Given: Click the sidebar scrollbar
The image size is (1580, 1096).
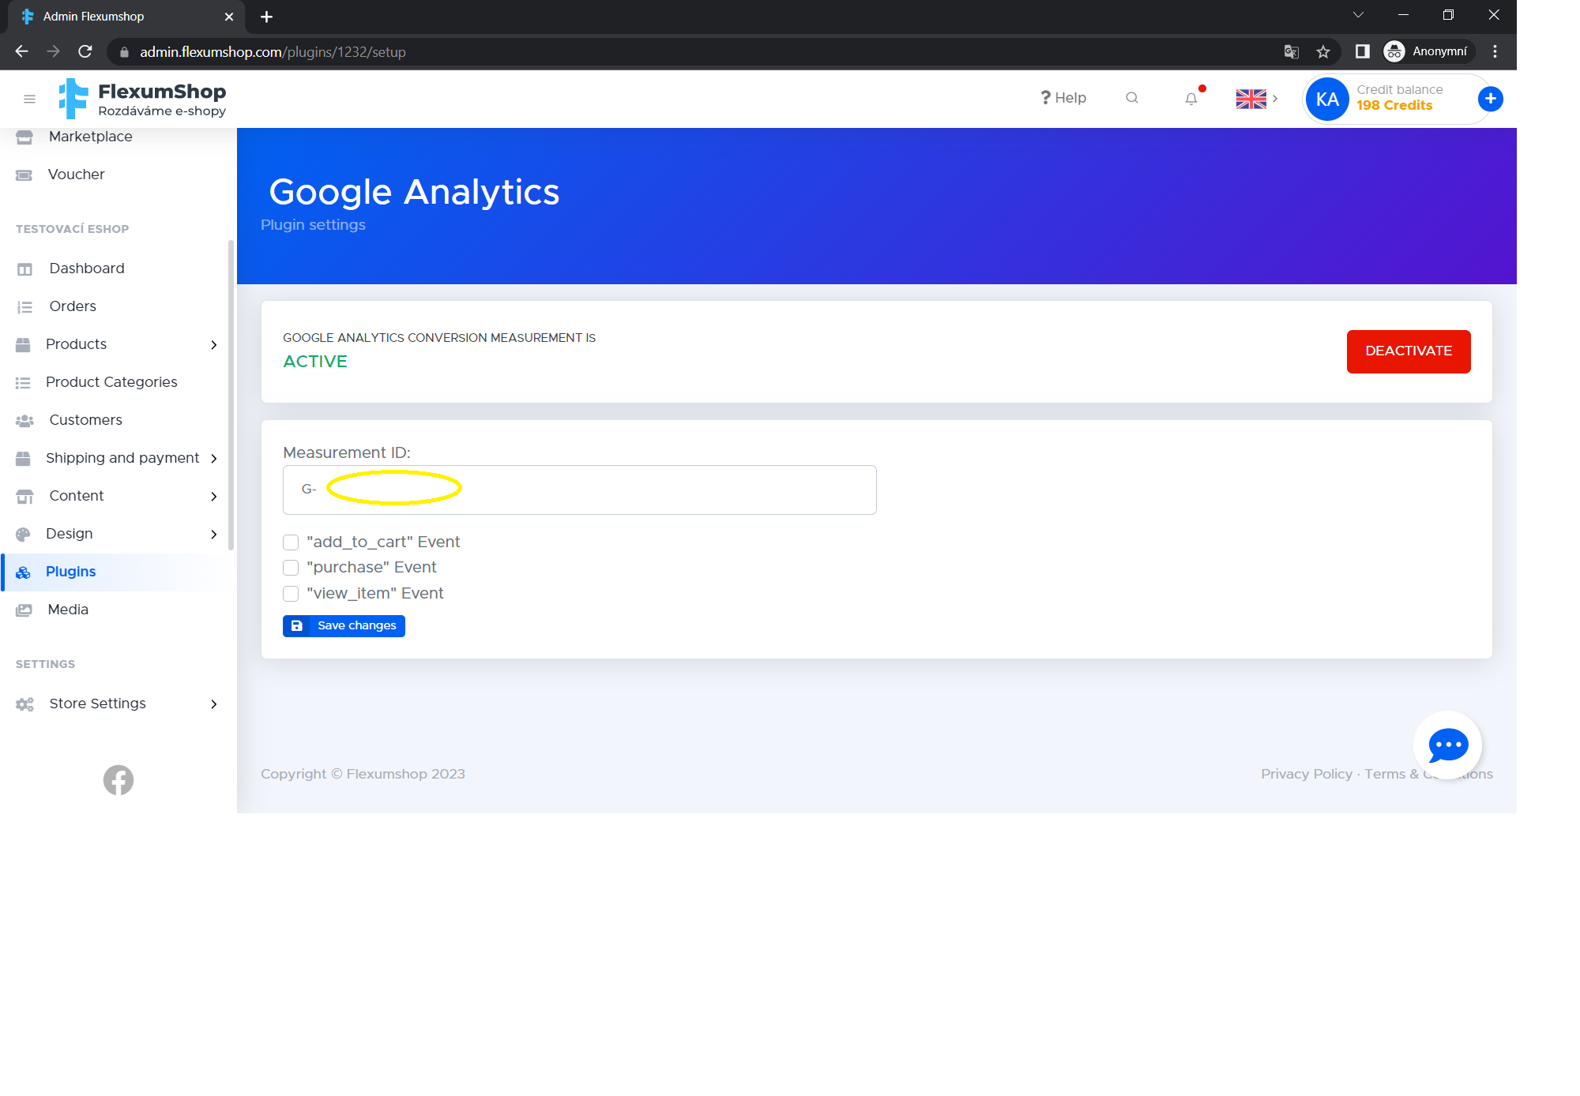Looking at the screenshot, I should (231, 395).
